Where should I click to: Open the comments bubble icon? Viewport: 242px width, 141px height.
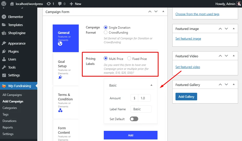(x=60, y=4)
